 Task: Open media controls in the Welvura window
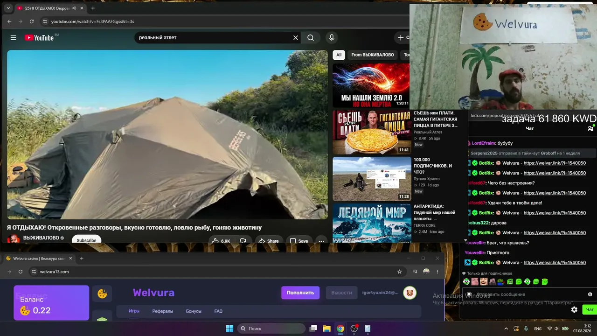[415, 272]
